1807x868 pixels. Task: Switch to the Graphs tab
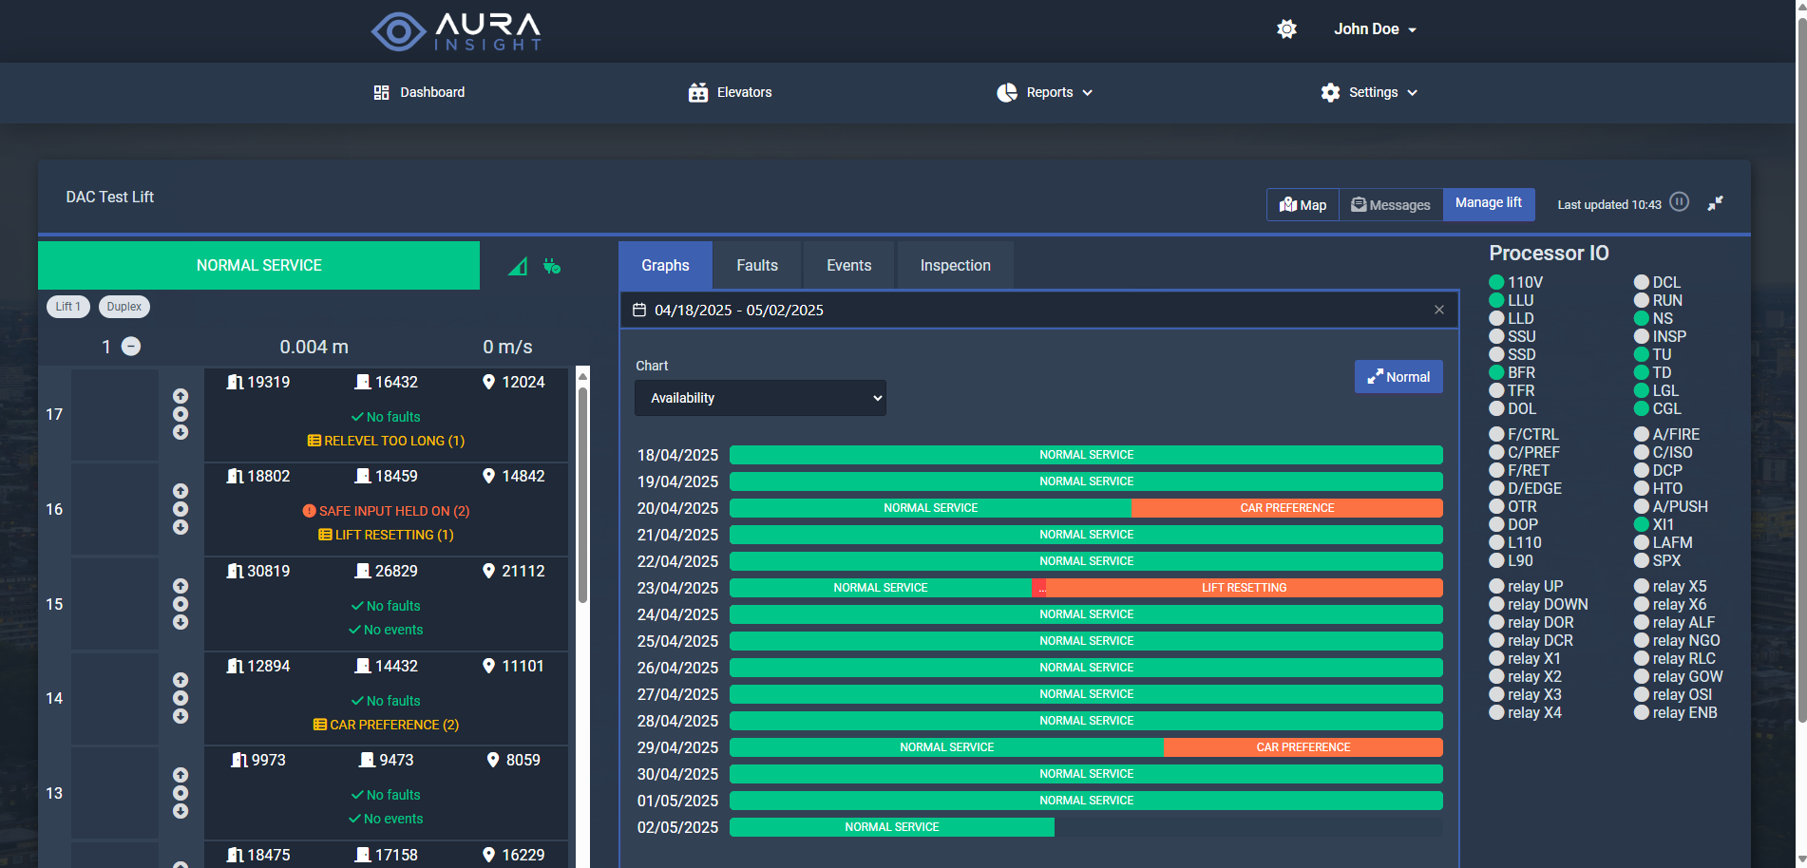[665, 266]
